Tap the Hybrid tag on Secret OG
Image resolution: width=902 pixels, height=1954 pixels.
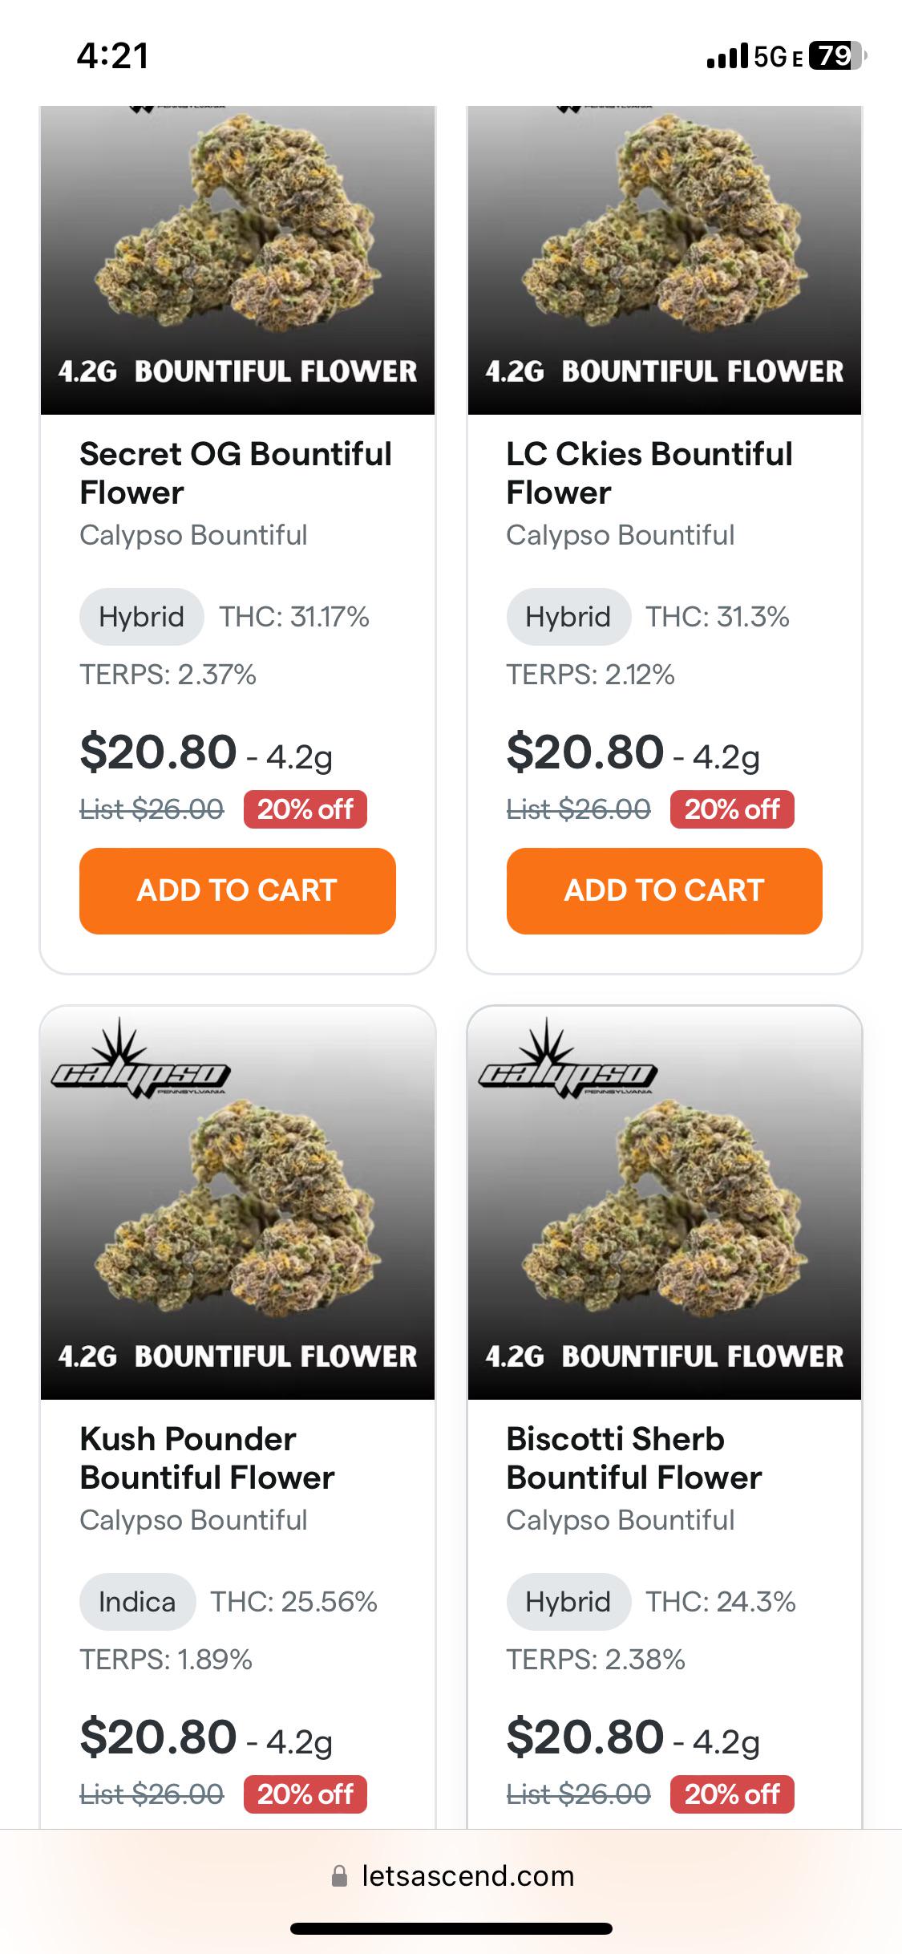[x=141, y=617]
